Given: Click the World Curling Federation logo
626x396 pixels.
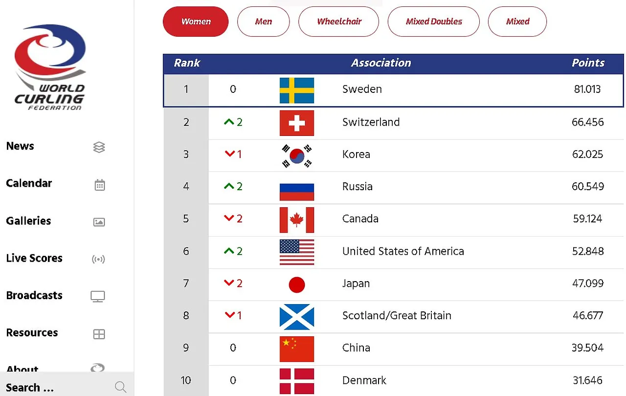Looking at the screenshot, I should point(49,67).
